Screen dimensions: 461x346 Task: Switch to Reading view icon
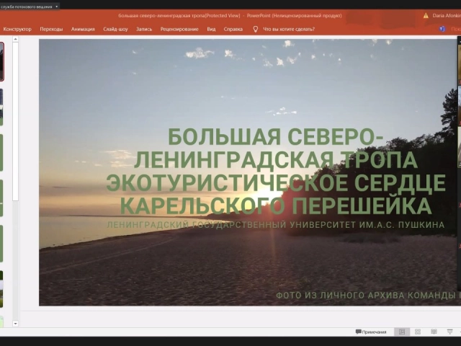434,332
